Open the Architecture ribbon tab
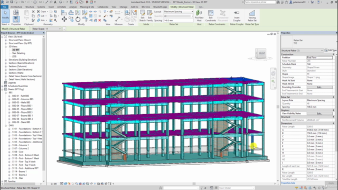 (16, 7)
